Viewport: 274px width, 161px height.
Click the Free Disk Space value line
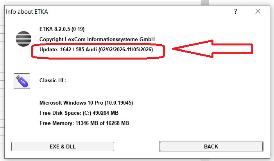[x=79, y=113]
